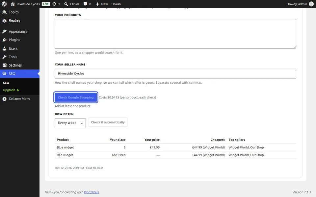
Task: Open the Replies menu item
Action: [x=20, y=20]
